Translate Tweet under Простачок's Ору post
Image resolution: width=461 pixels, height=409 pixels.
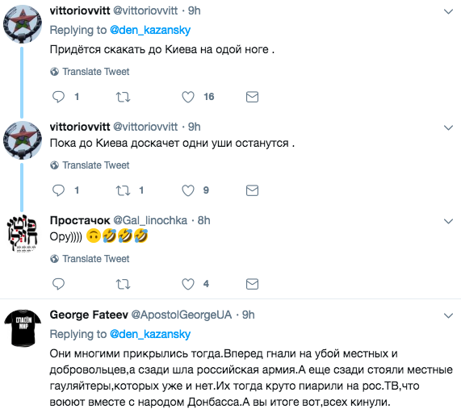90,259
